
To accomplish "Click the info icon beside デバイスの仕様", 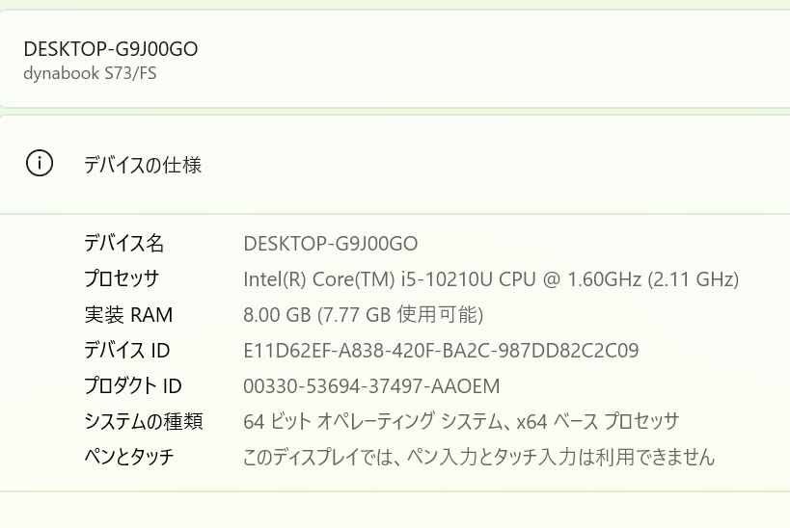I will pos(40,164).
